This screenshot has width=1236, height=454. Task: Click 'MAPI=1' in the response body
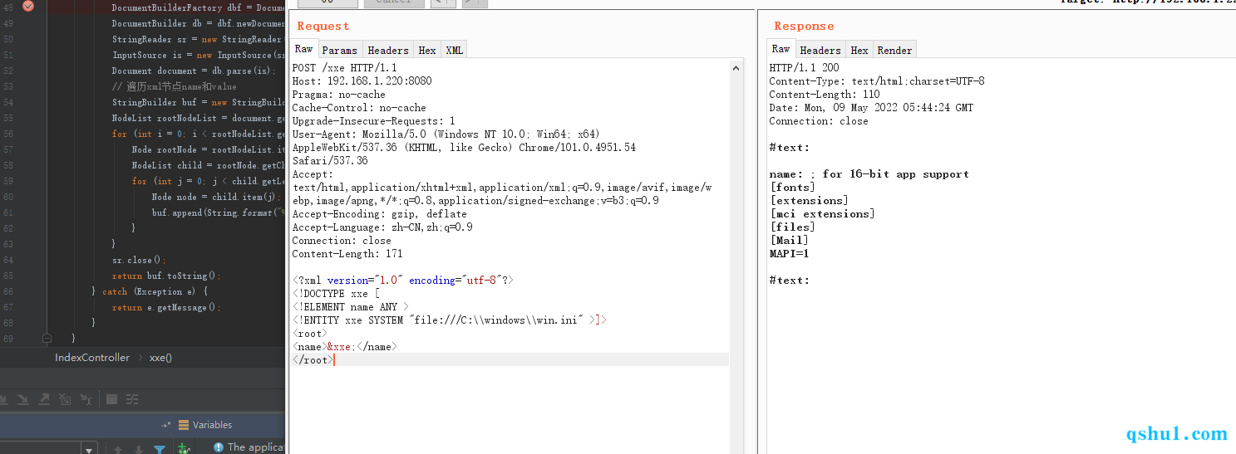coord(789,254)
